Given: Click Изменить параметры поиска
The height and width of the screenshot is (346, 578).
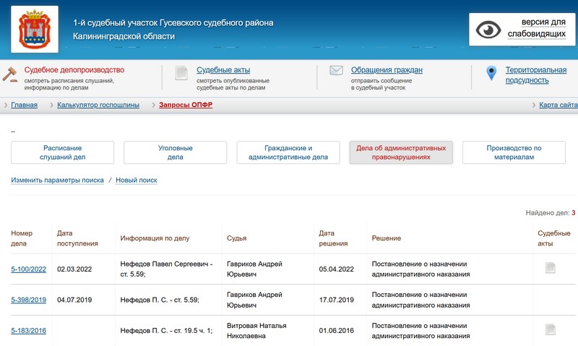Looking at the screenshot, I should pyautogui.click(x=57, y=180).
